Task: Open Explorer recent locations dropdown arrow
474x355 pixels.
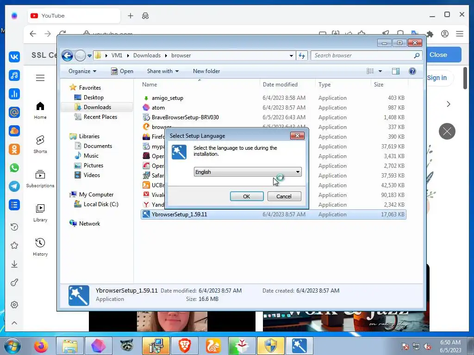Action: click(89, 55)
